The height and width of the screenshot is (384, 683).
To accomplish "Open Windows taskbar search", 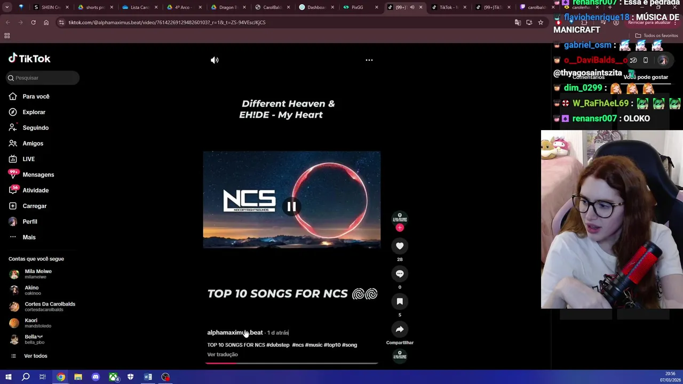I will (x=26, y=377).
